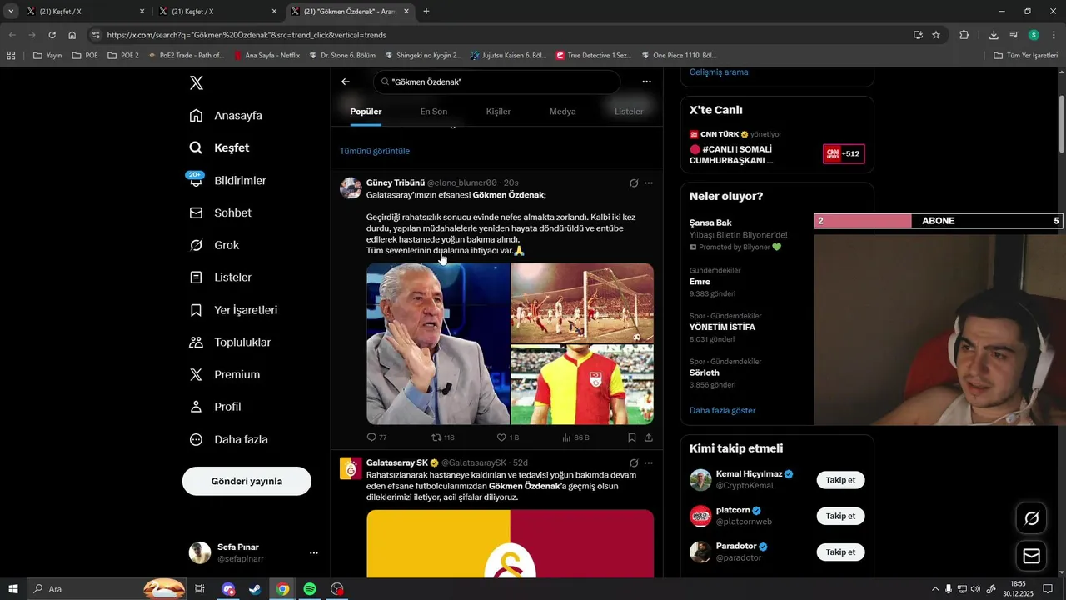The image size is (1066, 600).
Task: Follow Kemal Hiçyılmaz with Takip et
Action: [840, 480]
